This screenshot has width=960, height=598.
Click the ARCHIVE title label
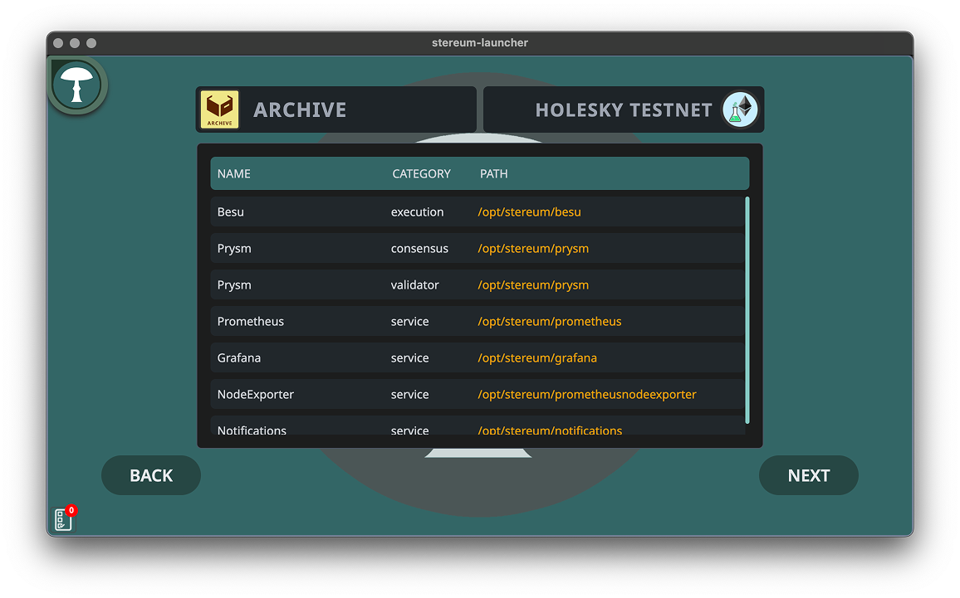[x=300, y=110]
